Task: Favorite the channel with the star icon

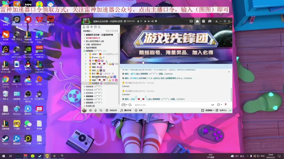Action: click(x=145, y=21)
